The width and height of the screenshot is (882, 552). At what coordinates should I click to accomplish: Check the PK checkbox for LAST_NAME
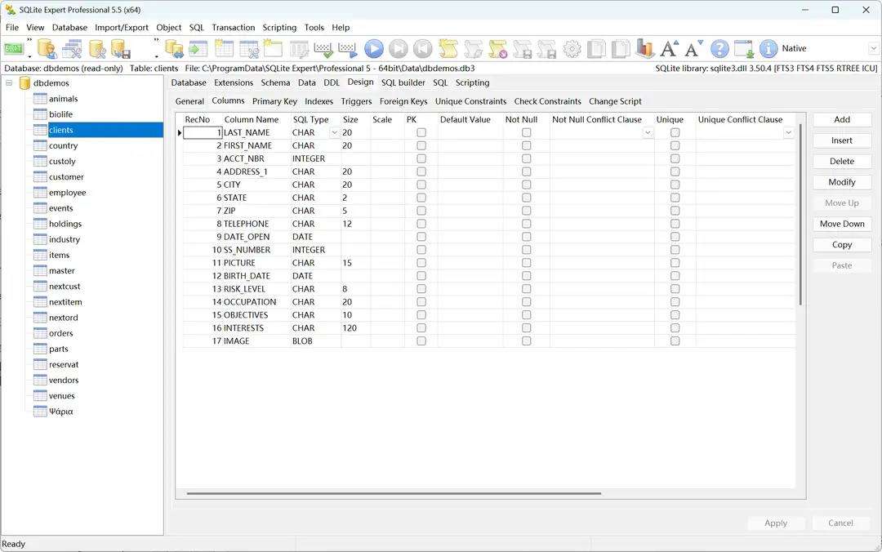tap(421, 132)
